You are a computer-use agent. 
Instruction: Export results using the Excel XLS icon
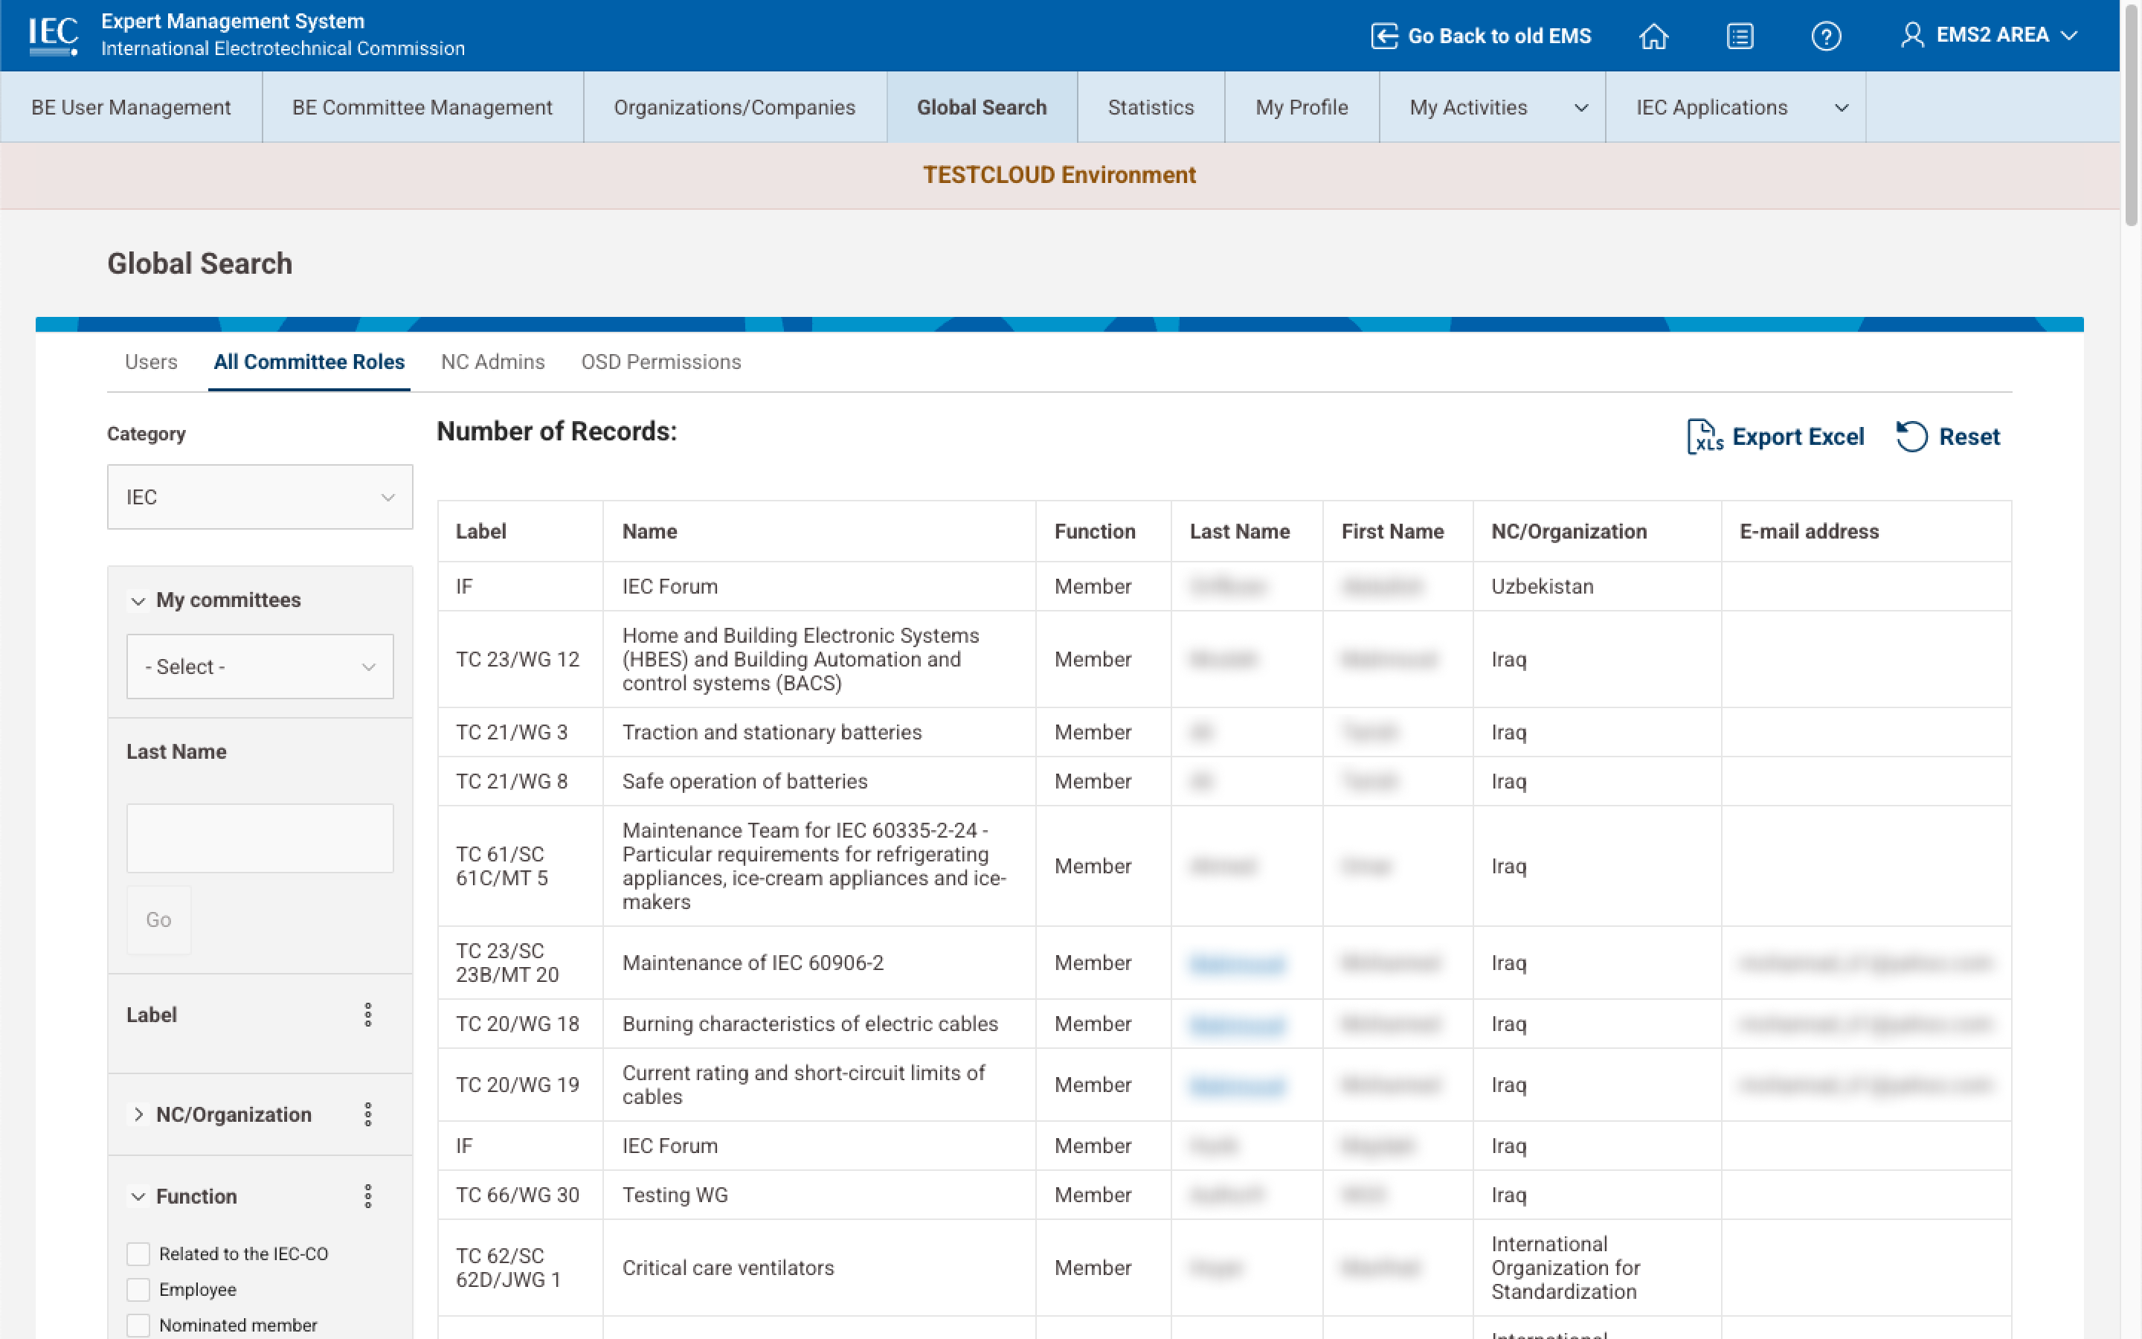pos(1705,437)
